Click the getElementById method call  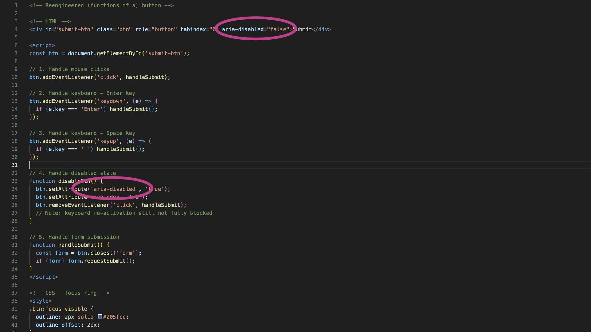(x=119, y=53)
